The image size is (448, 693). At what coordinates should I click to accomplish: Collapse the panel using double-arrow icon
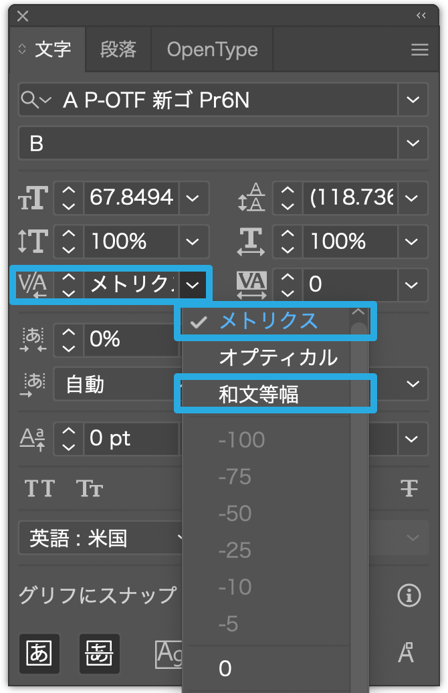pyautogui.click(x=421, y=16)
